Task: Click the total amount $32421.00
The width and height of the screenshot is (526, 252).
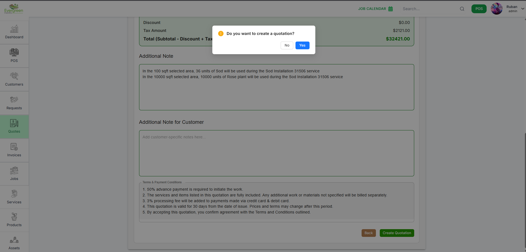Action: click(398, 39)
